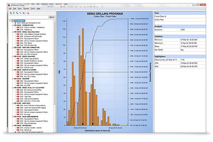Click the task icon for 0090 ROV failure

18,43
